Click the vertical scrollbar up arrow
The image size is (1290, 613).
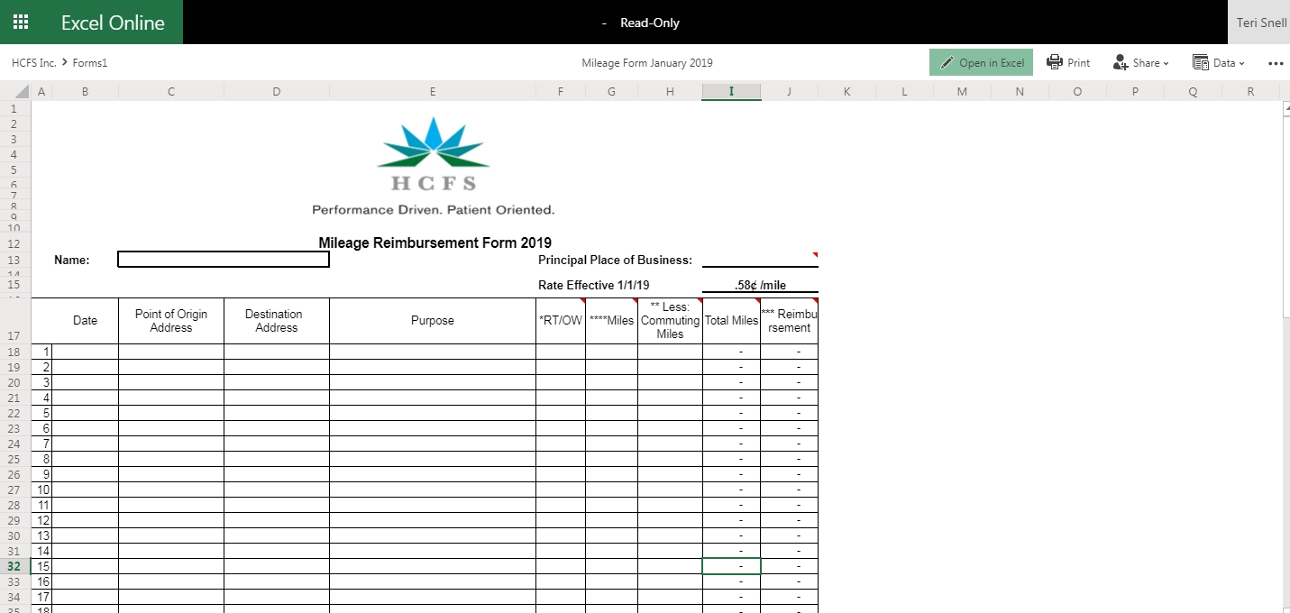pyautogui.click(x=1285, y=107)
